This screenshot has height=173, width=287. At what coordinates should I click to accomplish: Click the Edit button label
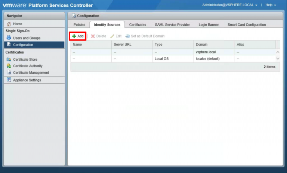coord(118,36)
